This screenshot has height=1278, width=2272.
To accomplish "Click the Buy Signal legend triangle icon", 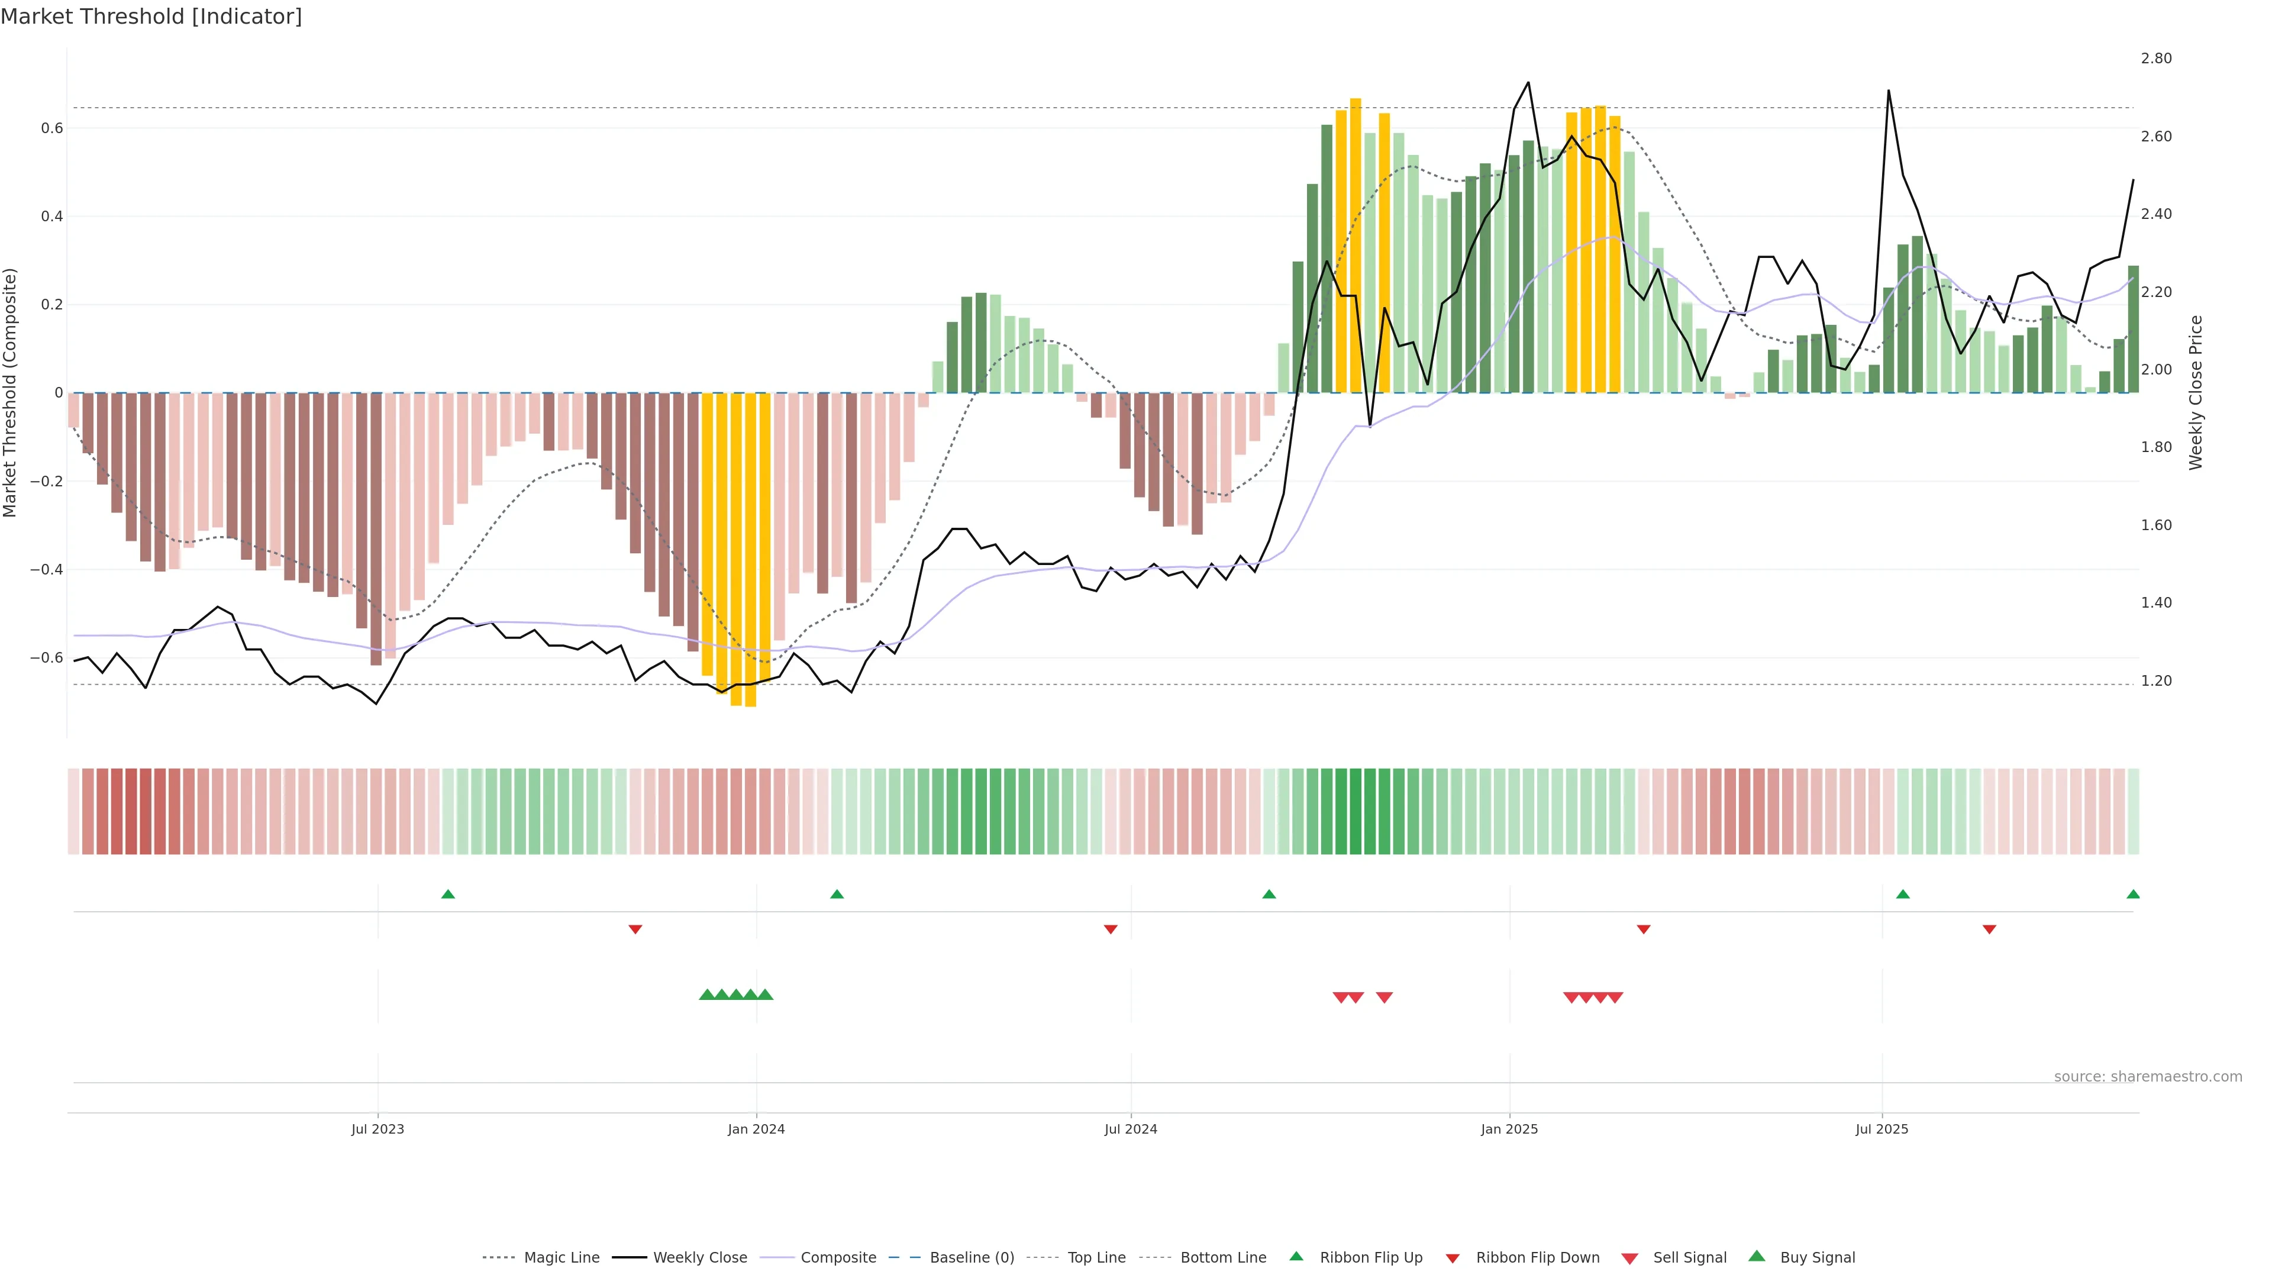I will (x=1757, y=1257).
